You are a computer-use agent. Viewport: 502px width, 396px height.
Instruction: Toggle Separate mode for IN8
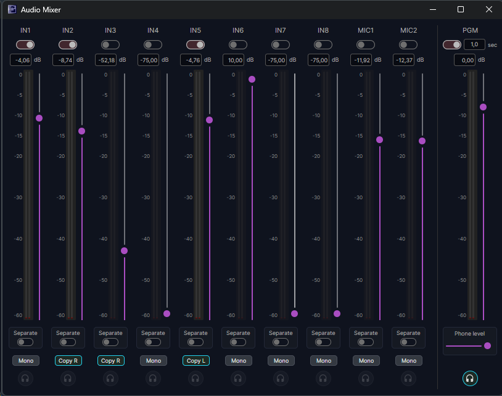pos(323,342)
